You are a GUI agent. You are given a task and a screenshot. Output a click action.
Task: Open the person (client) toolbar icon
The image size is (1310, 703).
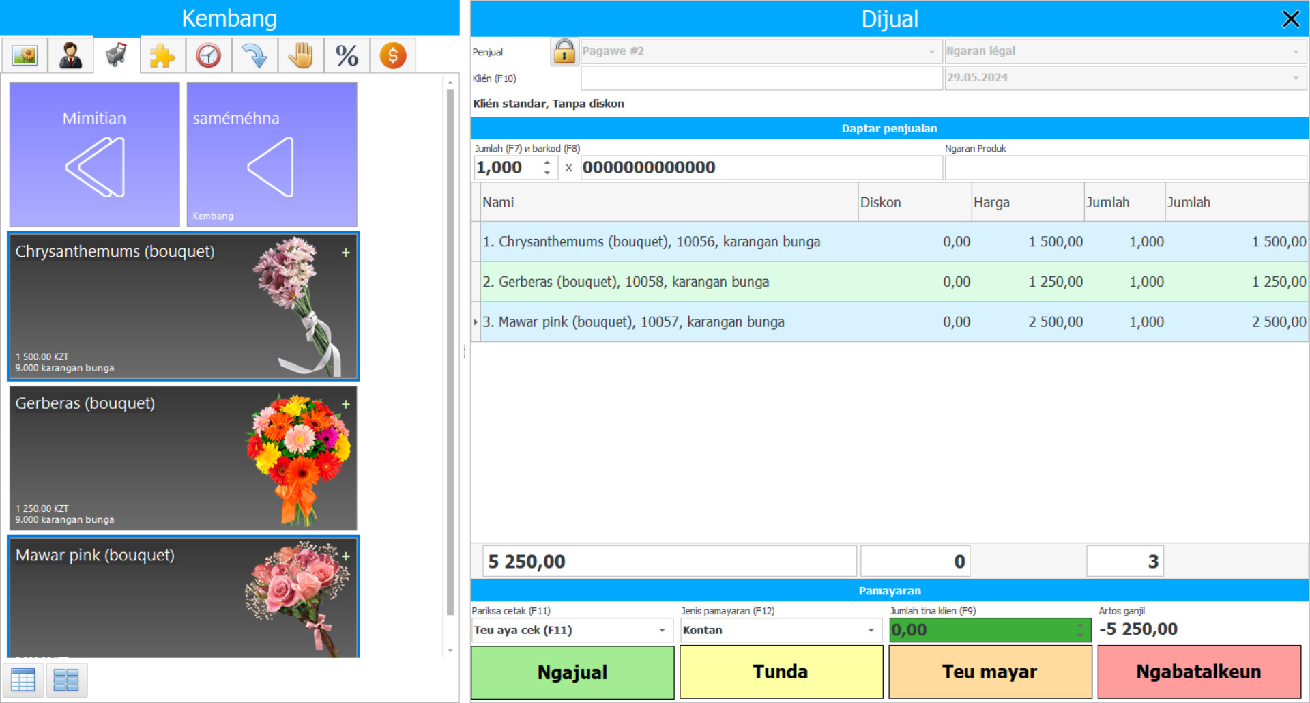click(70, 55)
